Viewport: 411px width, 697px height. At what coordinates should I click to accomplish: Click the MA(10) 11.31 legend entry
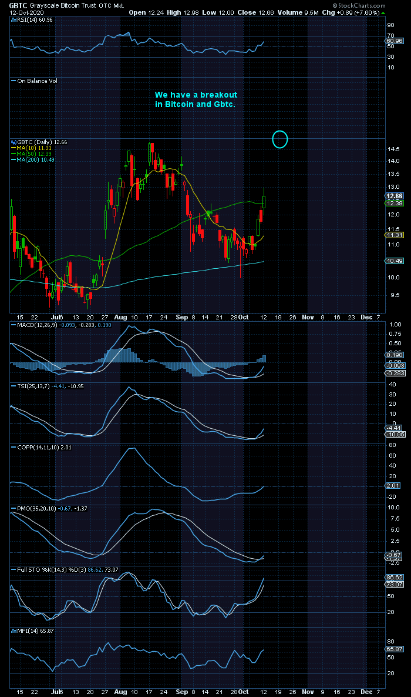32,148
